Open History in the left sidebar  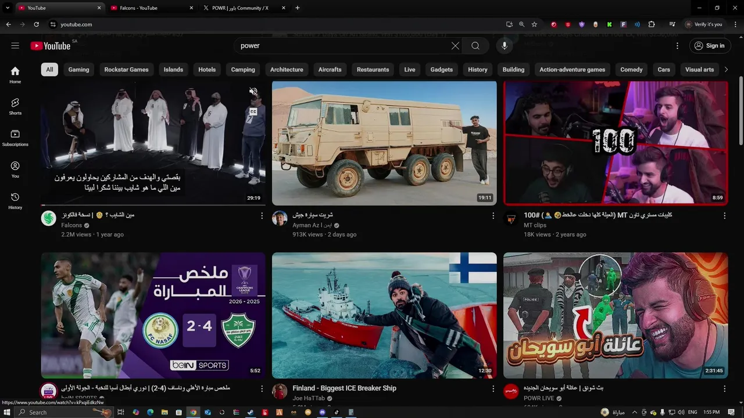15,200
